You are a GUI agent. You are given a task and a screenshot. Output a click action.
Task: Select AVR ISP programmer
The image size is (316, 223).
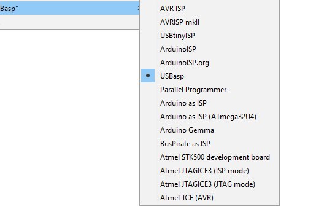tap(209, 9)
